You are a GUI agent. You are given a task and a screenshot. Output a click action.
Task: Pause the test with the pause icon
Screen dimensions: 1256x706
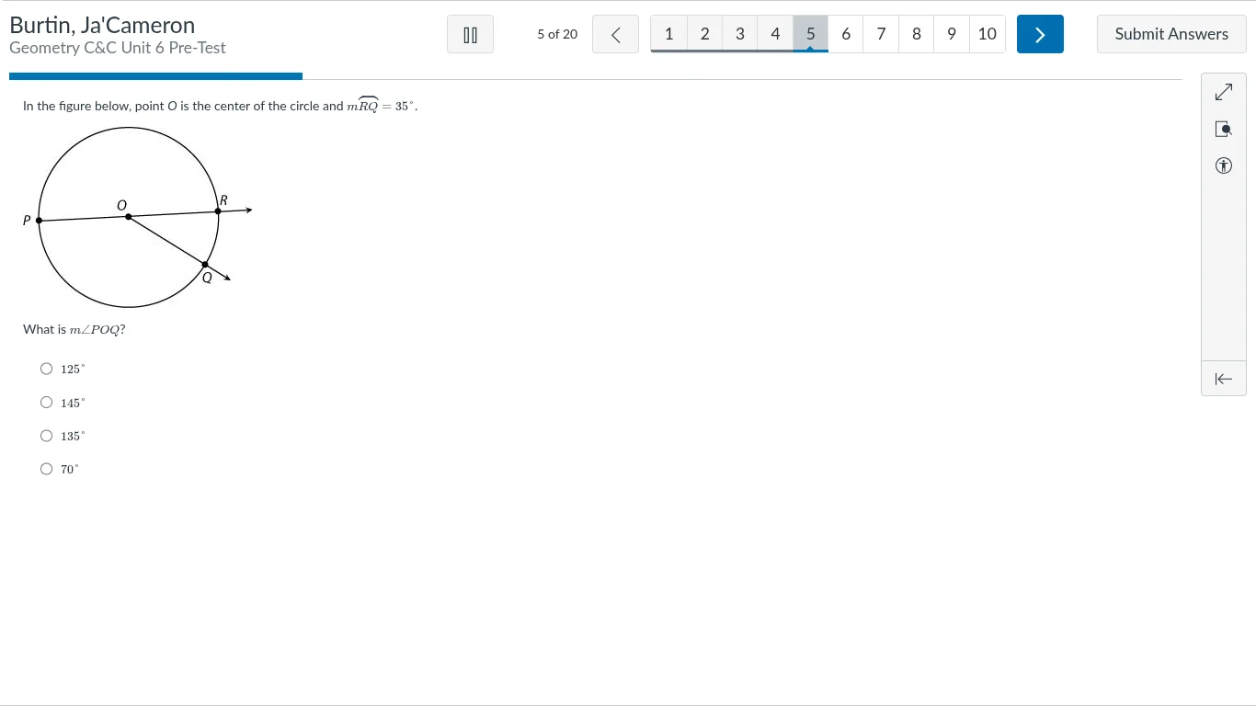coord(470,35)
